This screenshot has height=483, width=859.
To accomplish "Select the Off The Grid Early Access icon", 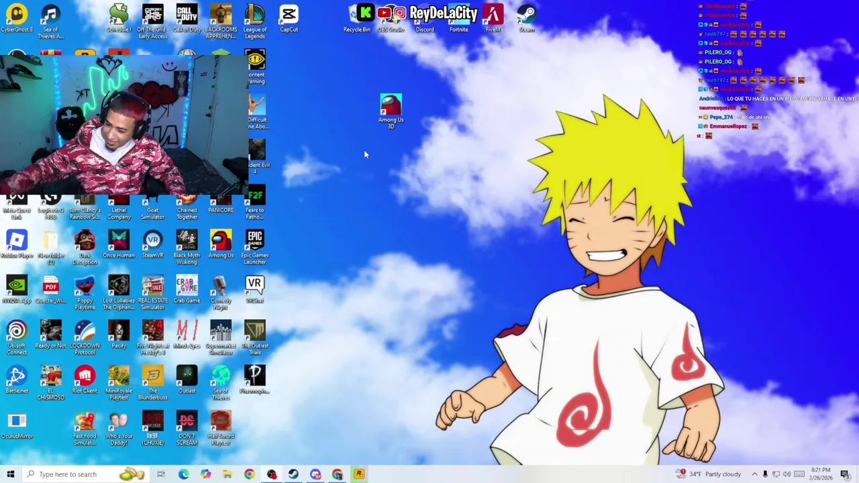I will tap(153, 21).
